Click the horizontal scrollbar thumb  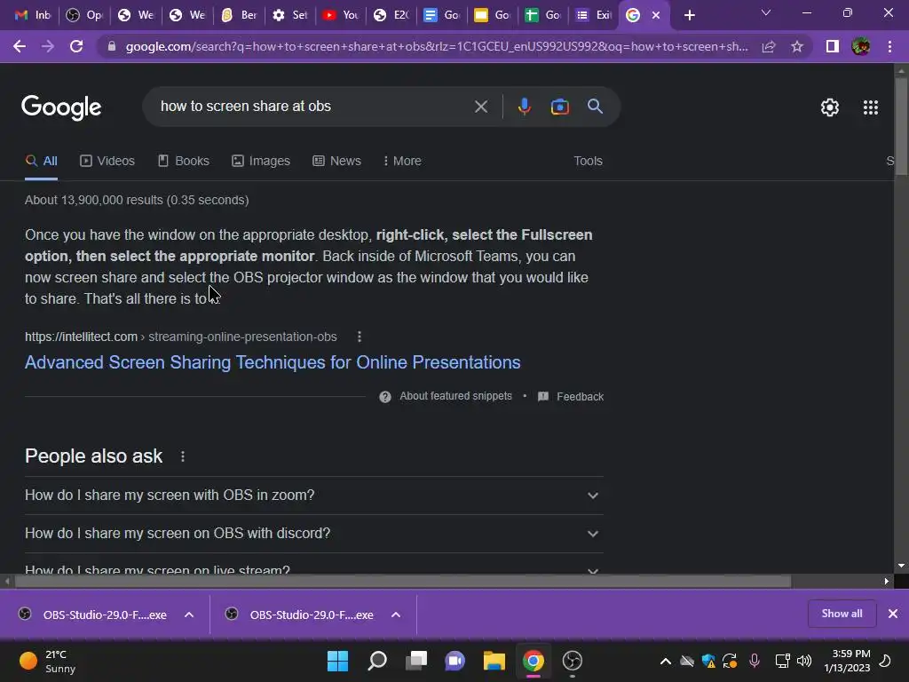pos(402,581)
